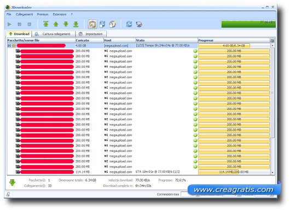Sort by the Stato column header
Screen dimensions: 290x211
[167, 40]
